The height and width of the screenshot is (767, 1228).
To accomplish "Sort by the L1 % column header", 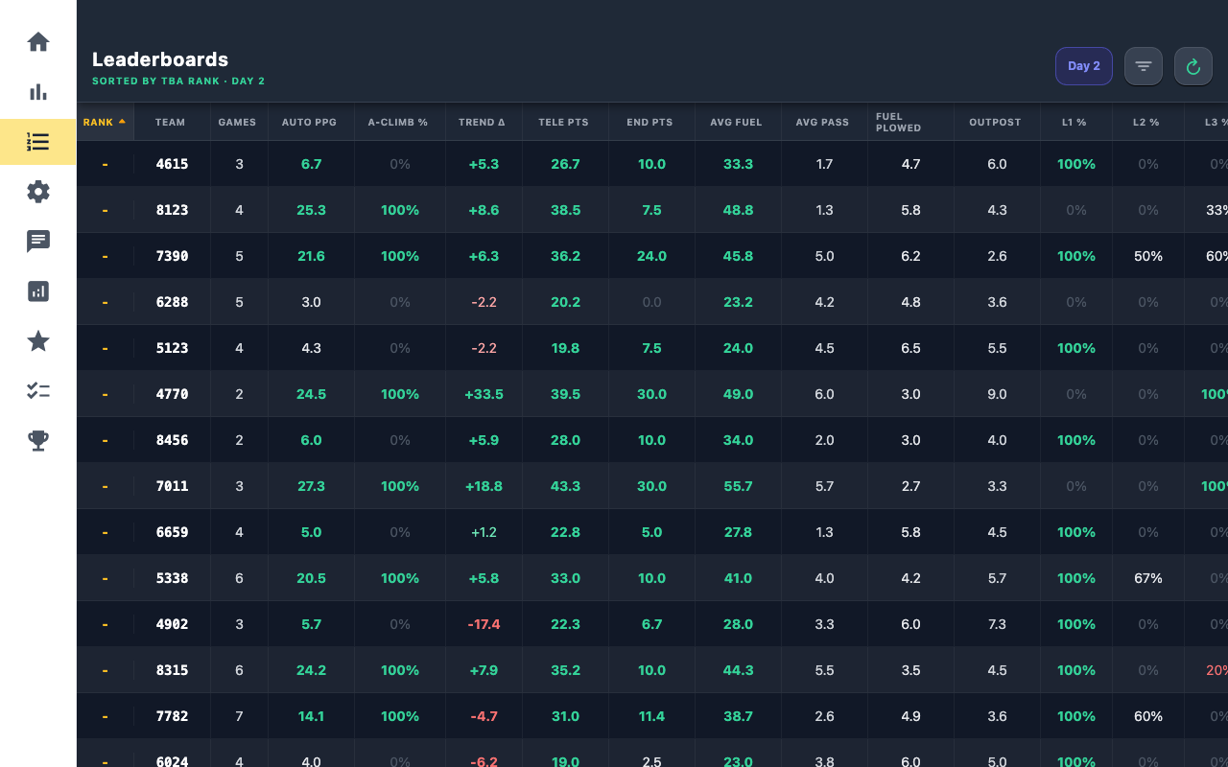I will [x=1075, y=122].
